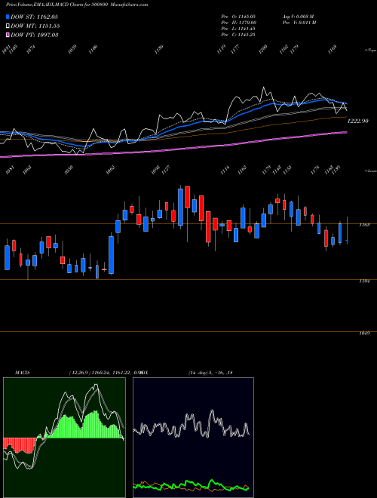The width and height of the screenshot is (377, 498).
Task: Click the MACD '(12,26,9)' parameters text
Action: (x=79, y=372)
